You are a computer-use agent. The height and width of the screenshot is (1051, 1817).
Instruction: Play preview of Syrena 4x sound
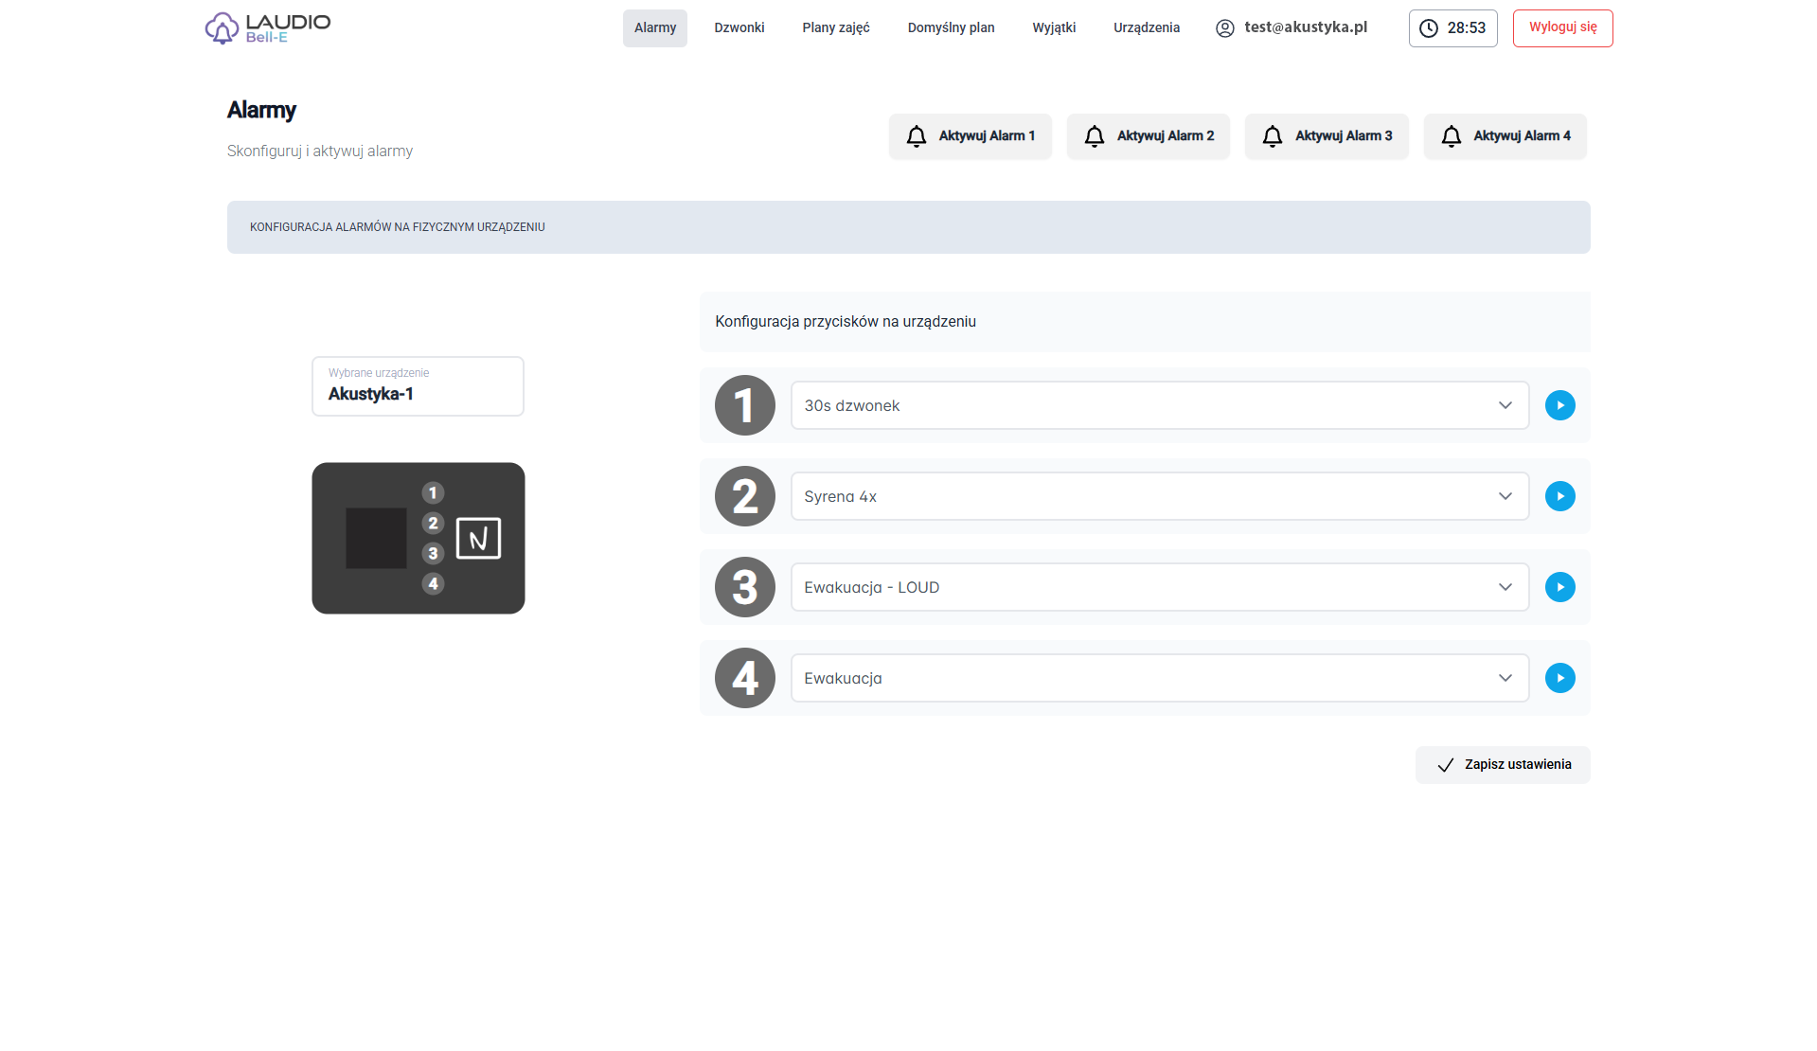point(1559,496)
